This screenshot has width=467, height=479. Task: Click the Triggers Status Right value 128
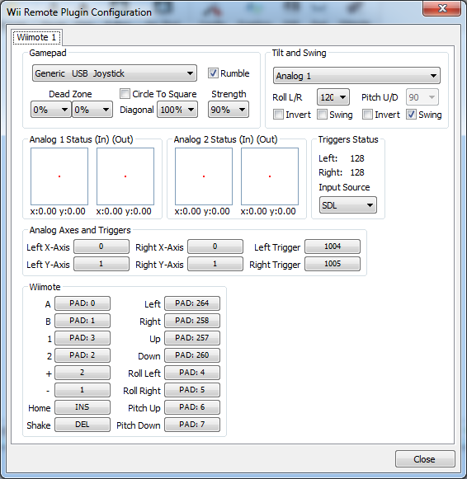pos(357,172)
